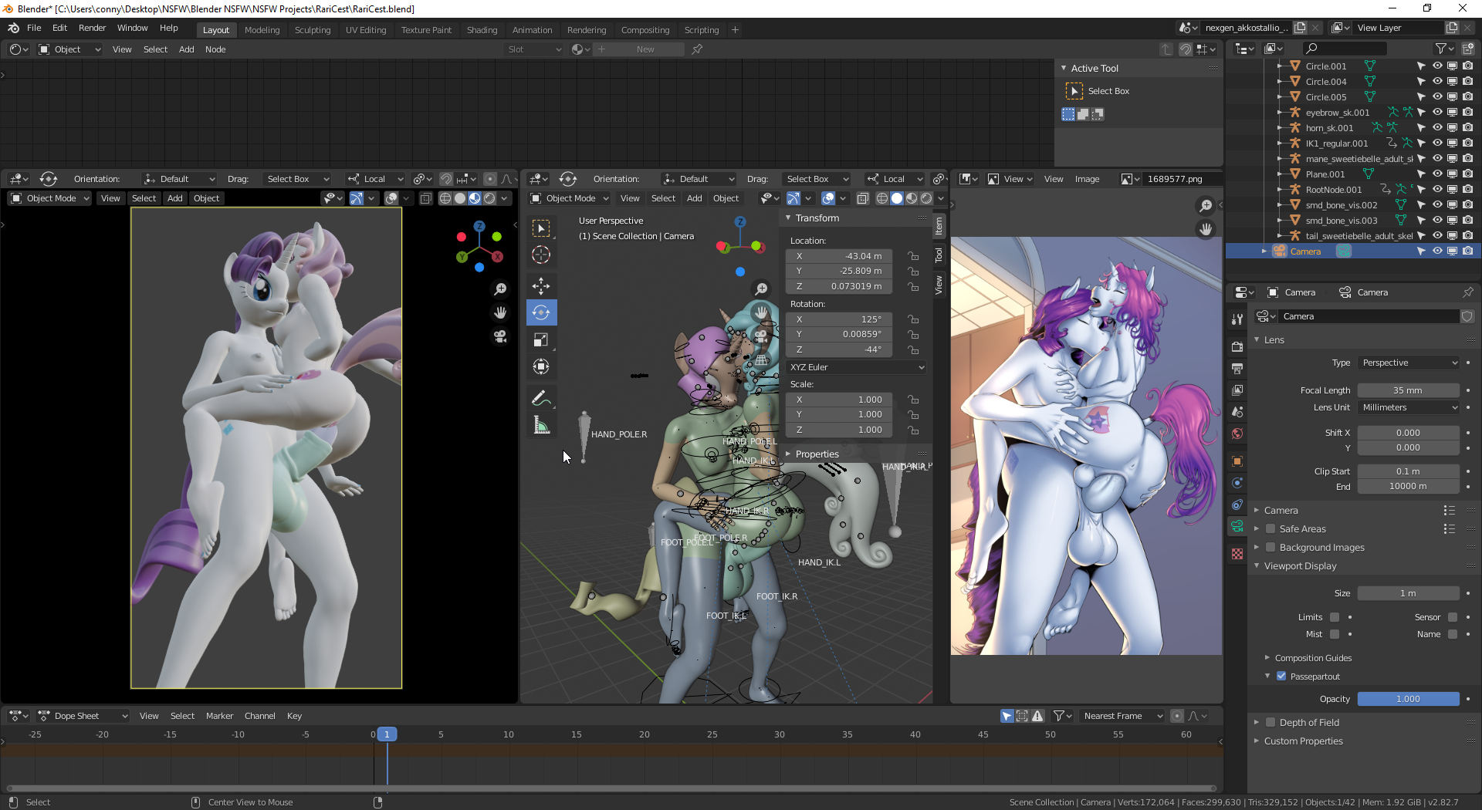Toggle camera view icon in left viewport
This screenshot has height=810, width=1482.
point(500,336)
